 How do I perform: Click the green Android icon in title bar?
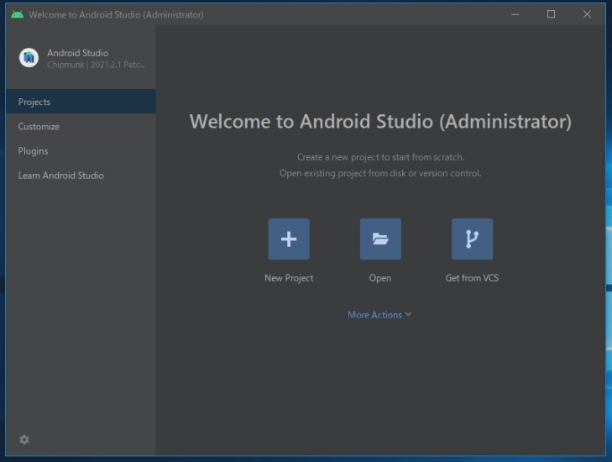17,14
